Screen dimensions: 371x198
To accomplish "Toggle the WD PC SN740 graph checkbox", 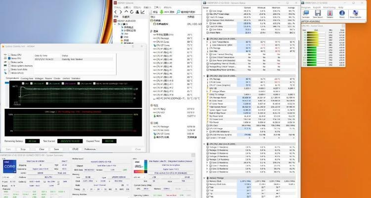I will coord(94,83).
